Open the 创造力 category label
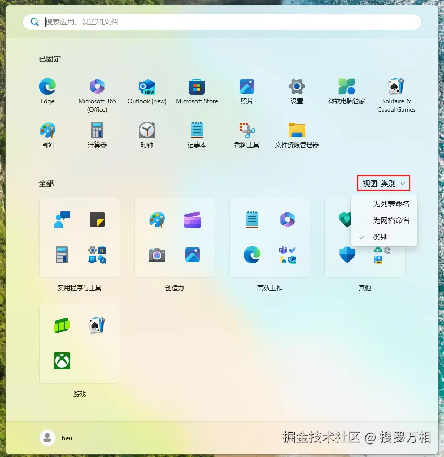 [x=174, y=288]
